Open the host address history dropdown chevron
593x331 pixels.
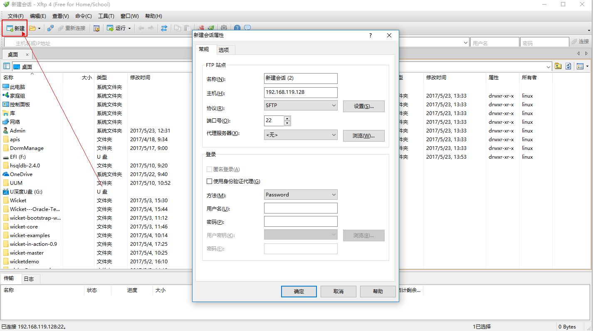click(466, 42)
